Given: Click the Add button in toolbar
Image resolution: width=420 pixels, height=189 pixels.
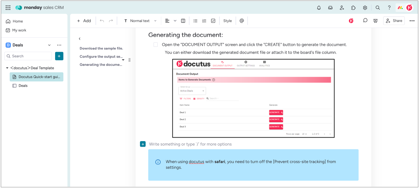Looking at the screenshot, I should [84, 21].
